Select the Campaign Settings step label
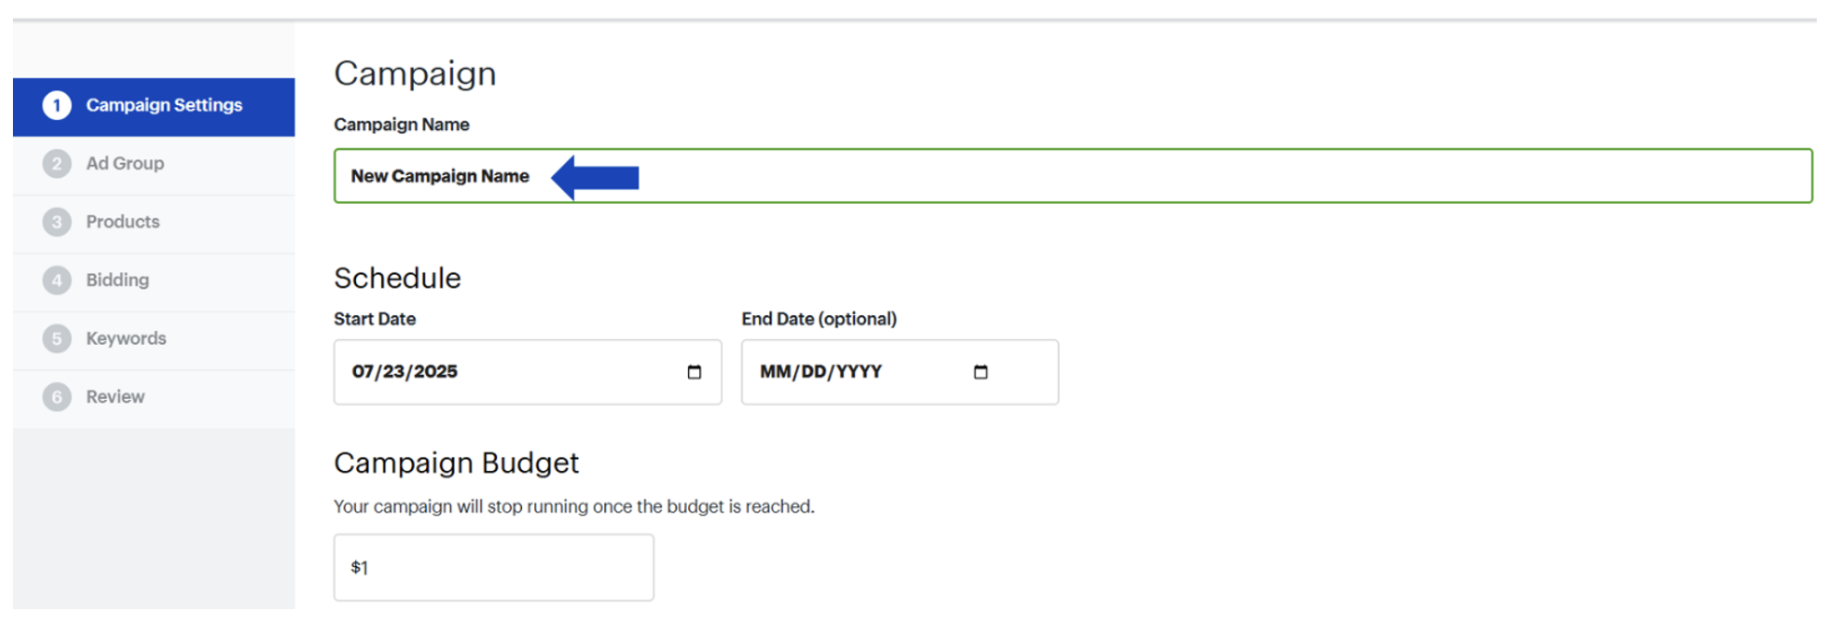The image size is (1826, 623). tap(164, 105)
